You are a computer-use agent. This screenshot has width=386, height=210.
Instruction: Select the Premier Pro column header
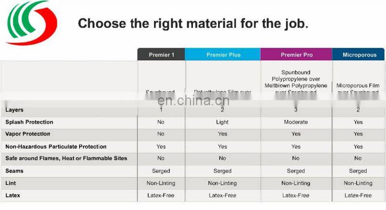pos(296,55)
